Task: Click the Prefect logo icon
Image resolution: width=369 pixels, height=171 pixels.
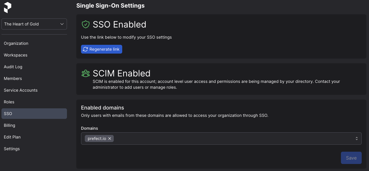Action: coord(8,7)
